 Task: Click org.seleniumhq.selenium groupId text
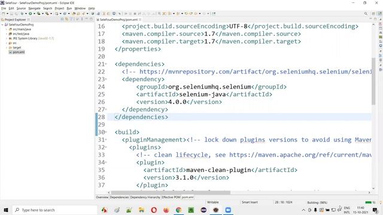pos(209,87)
